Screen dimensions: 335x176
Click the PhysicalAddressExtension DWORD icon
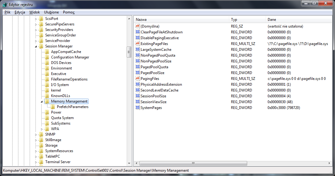[x=138, y=84]
